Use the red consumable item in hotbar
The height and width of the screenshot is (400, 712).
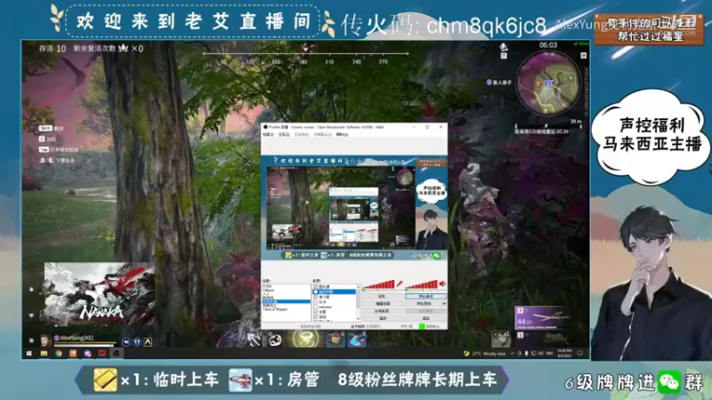(x=336, y=340)
